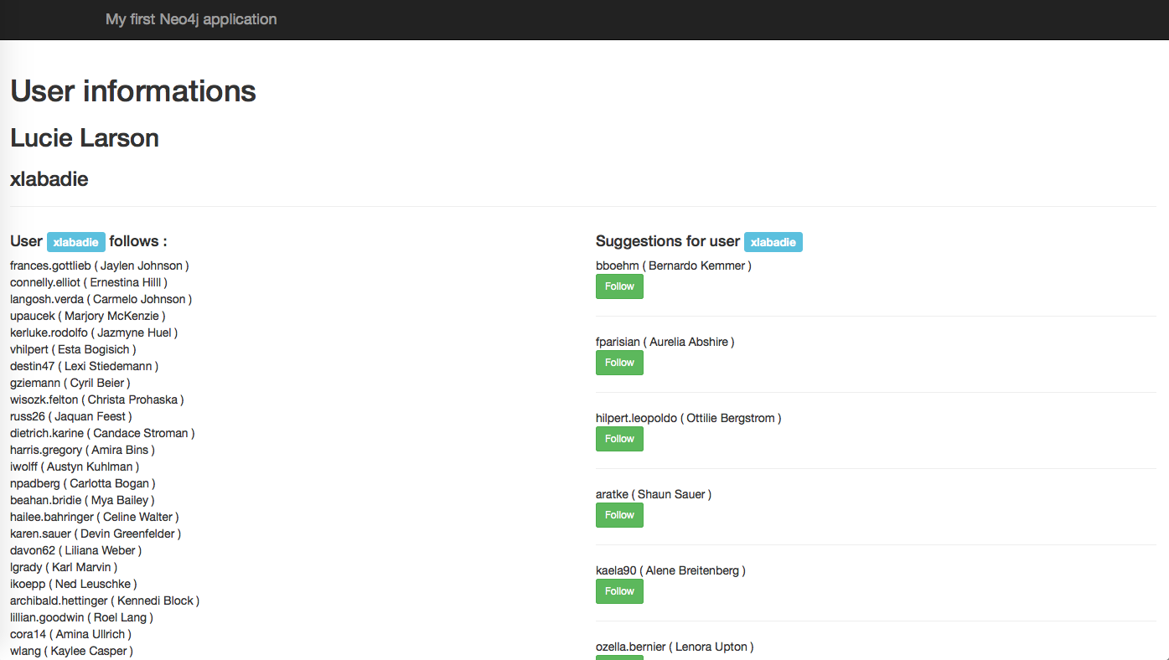Select dietrich.karine (Candace Stroman) entry

click(102, 433)
